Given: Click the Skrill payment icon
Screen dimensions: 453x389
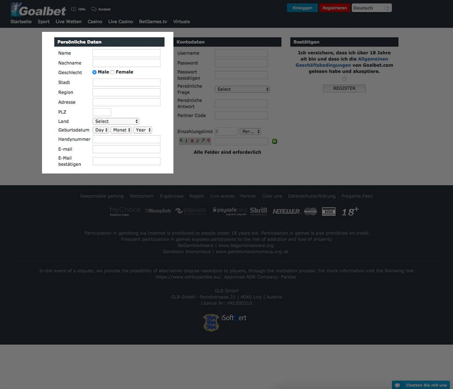Looking at the screenshot, I should click(x=258, y=211).
